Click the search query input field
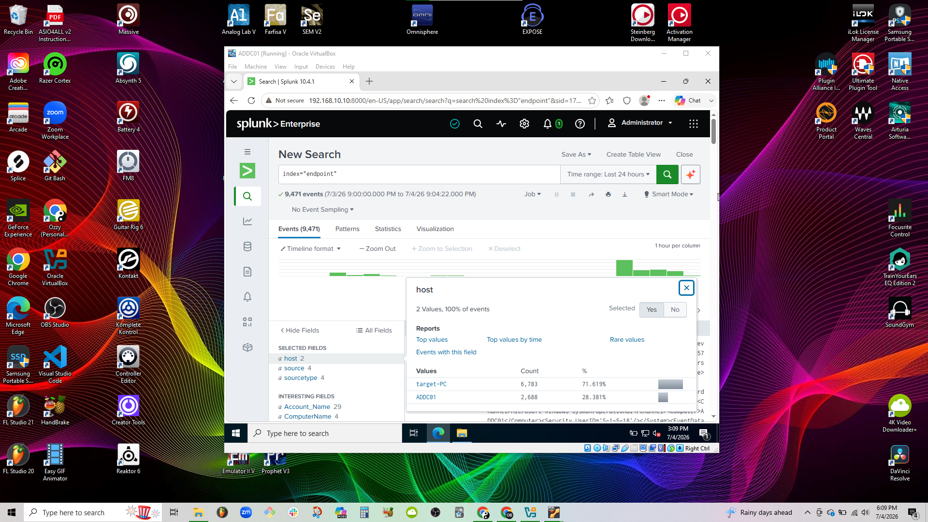The image size is (928, 522). [419, 174]
